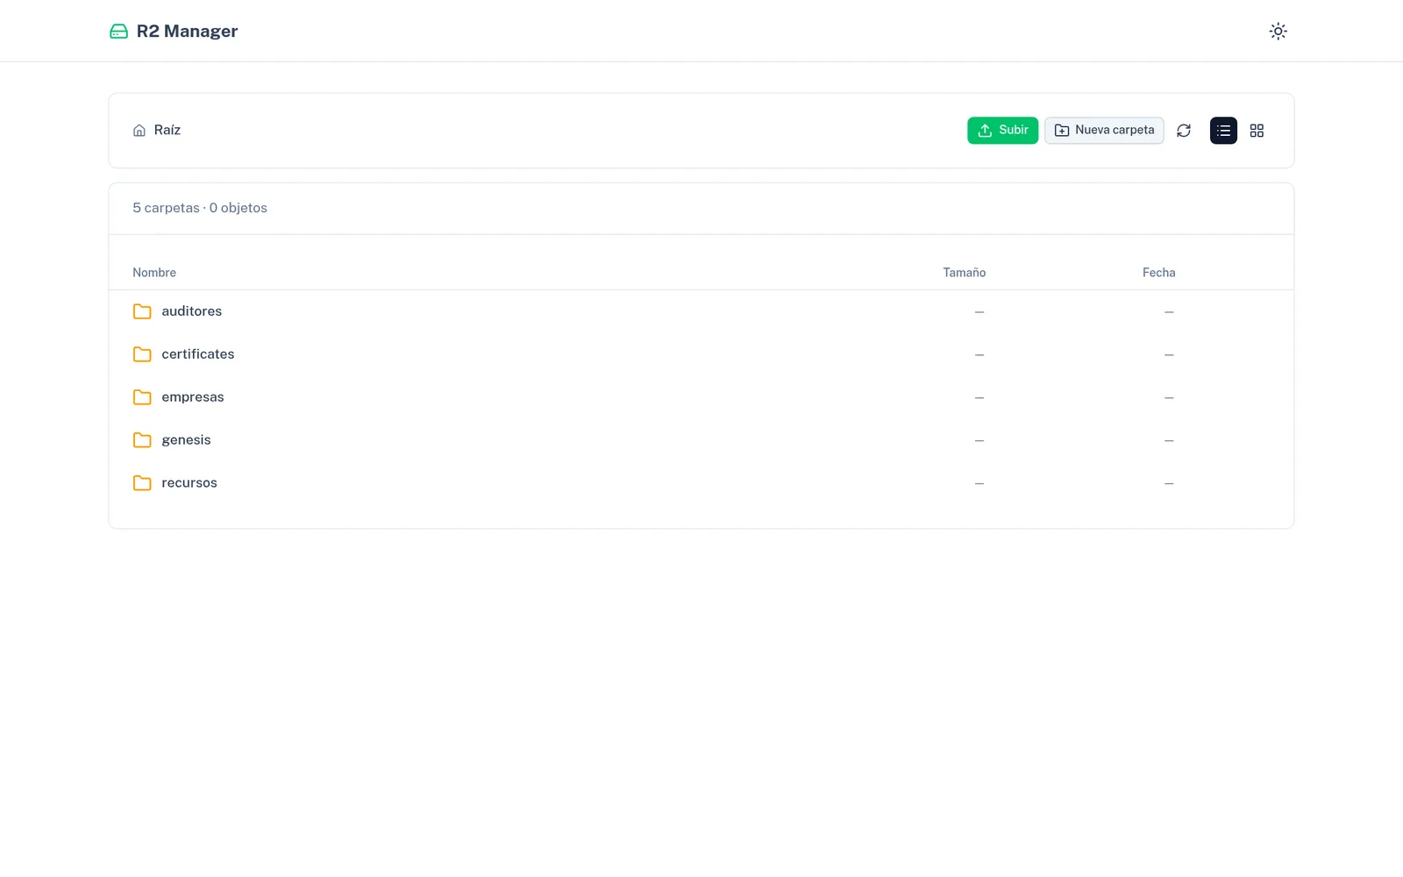This screenshot has width=1403, height=877.
Task: Click the Nombre column header
Action: 154,273
